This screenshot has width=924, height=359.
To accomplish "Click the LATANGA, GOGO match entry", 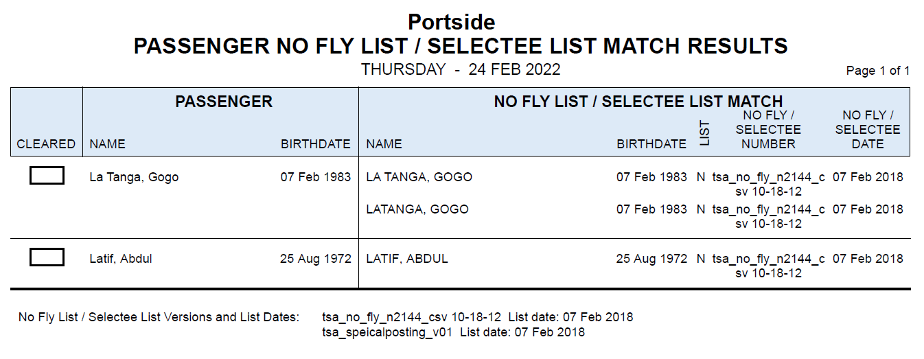I will click(x=417, y=209).
